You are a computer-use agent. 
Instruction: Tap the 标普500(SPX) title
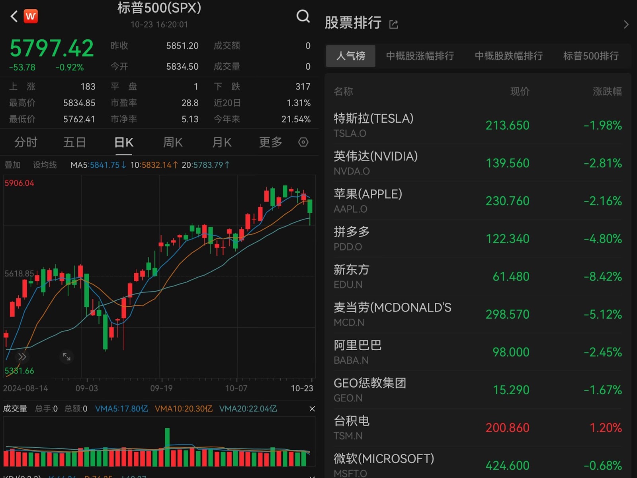click(159, 8)
